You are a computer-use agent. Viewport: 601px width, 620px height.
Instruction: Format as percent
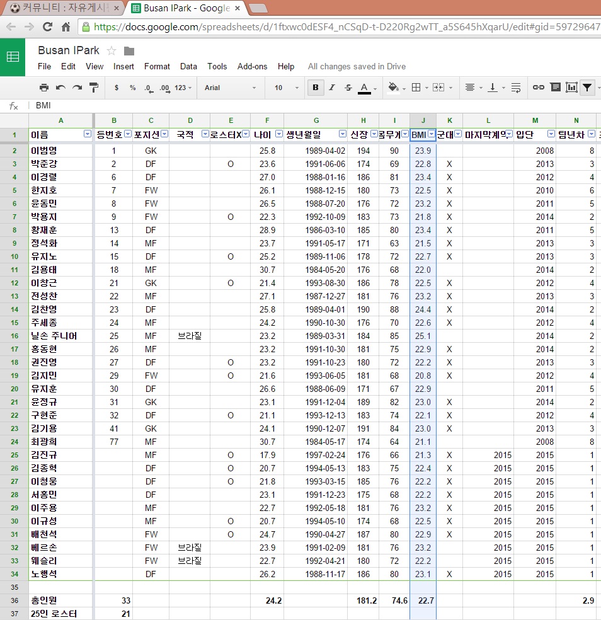[133, 88]
